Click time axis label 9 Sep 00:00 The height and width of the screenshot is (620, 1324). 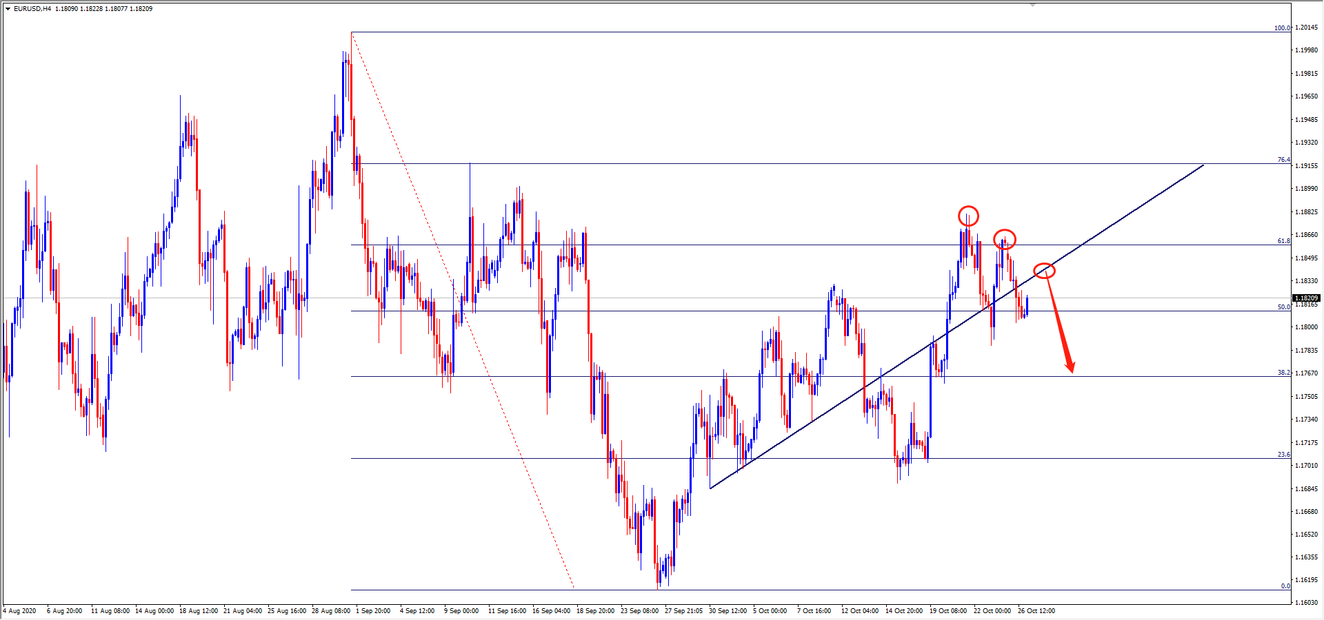coord(461,611)
